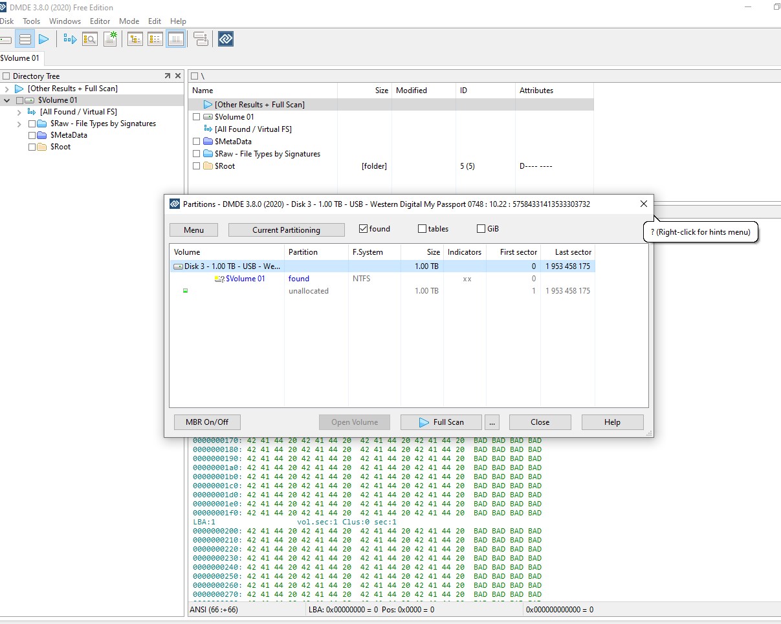Expand [Other Results + Full Scan] tree node
Screen dimensions: 781x624
click(x=6, y=89)
